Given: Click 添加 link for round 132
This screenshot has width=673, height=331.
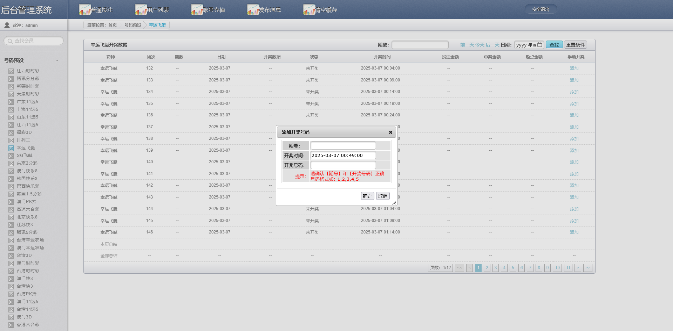Looking at the screenshot, I should coord(574,69).
